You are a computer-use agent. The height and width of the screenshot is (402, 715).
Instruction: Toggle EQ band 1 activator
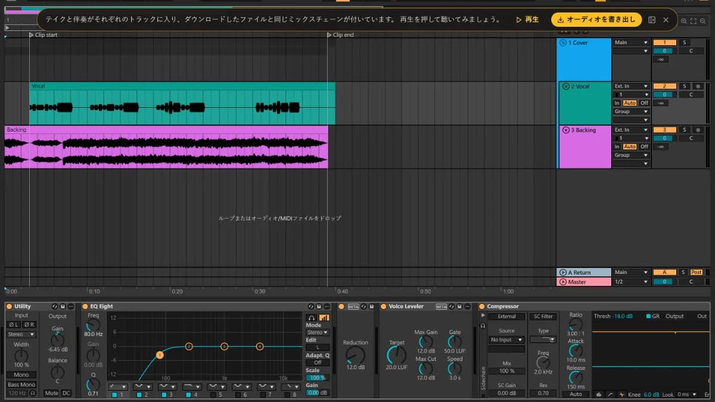[x=114, y=395]
